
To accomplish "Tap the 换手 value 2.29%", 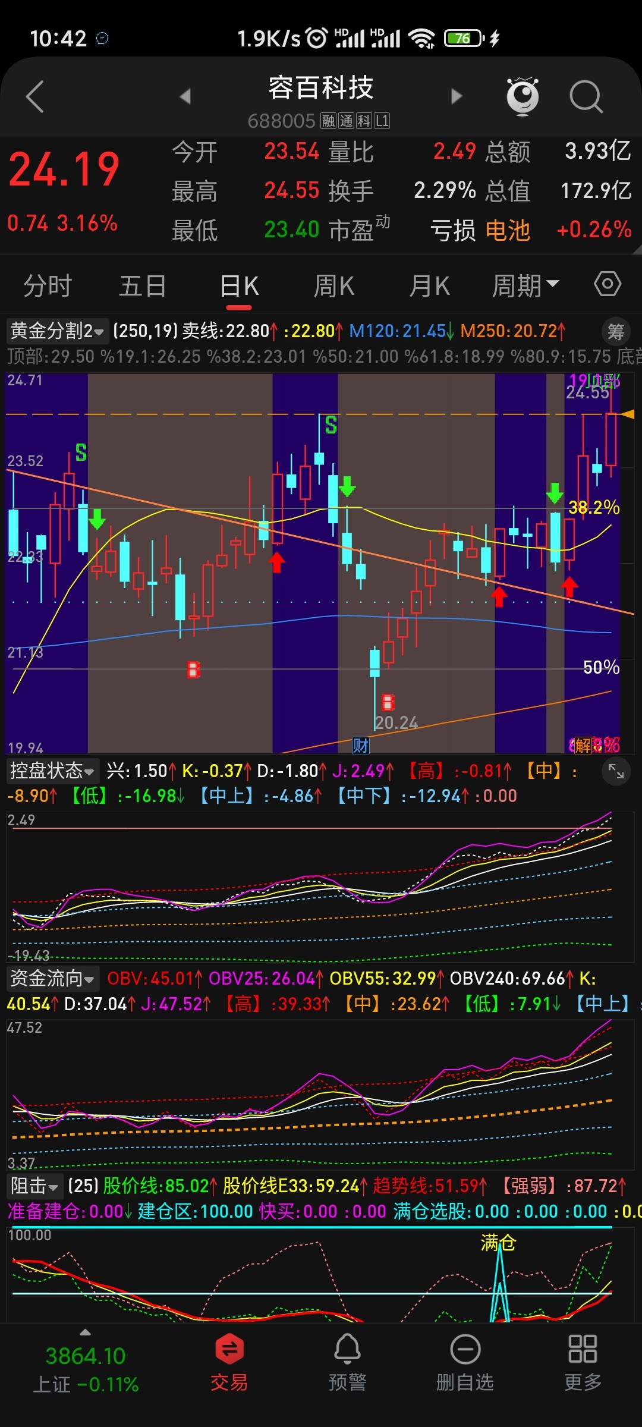I will point(445,190).
